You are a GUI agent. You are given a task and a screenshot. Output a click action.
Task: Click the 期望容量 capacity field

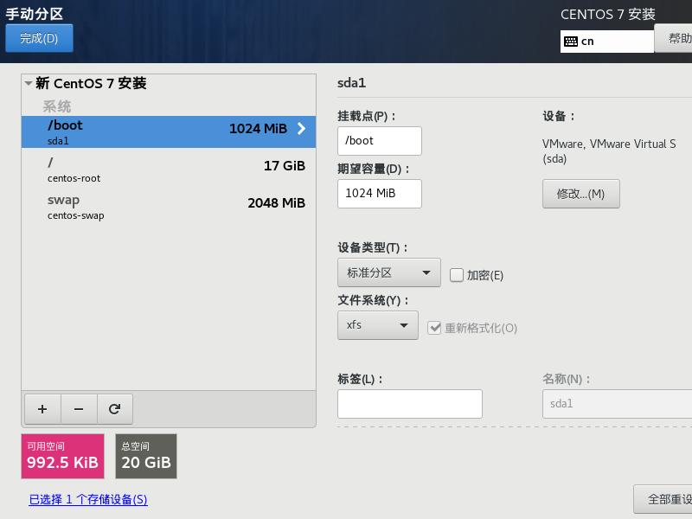pyautogui.click(x=378, y=194)
